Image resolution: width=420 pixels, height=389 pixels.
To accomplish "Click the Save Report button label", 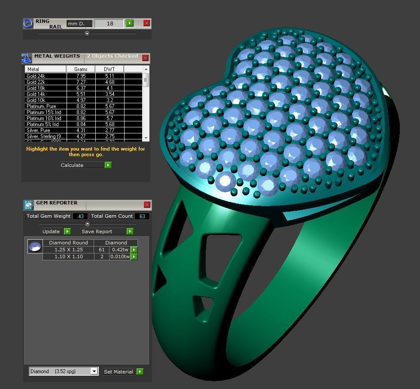I will (x=103, y=232).
